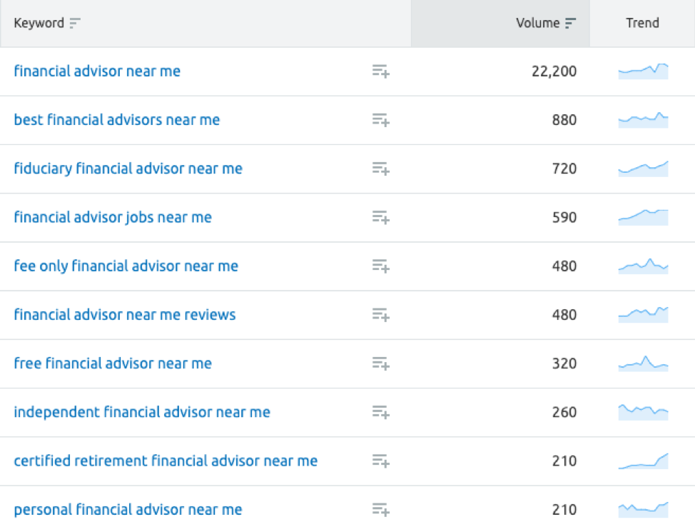Open the "financial advisor near me" keyword
695x532 pixels.
point(97,71)
